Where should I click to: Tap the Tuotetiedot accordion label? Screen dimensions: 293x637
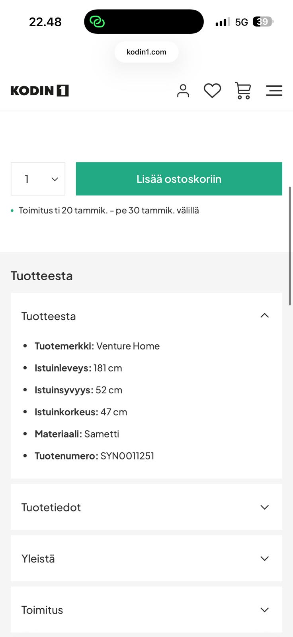tap(51, 507)
